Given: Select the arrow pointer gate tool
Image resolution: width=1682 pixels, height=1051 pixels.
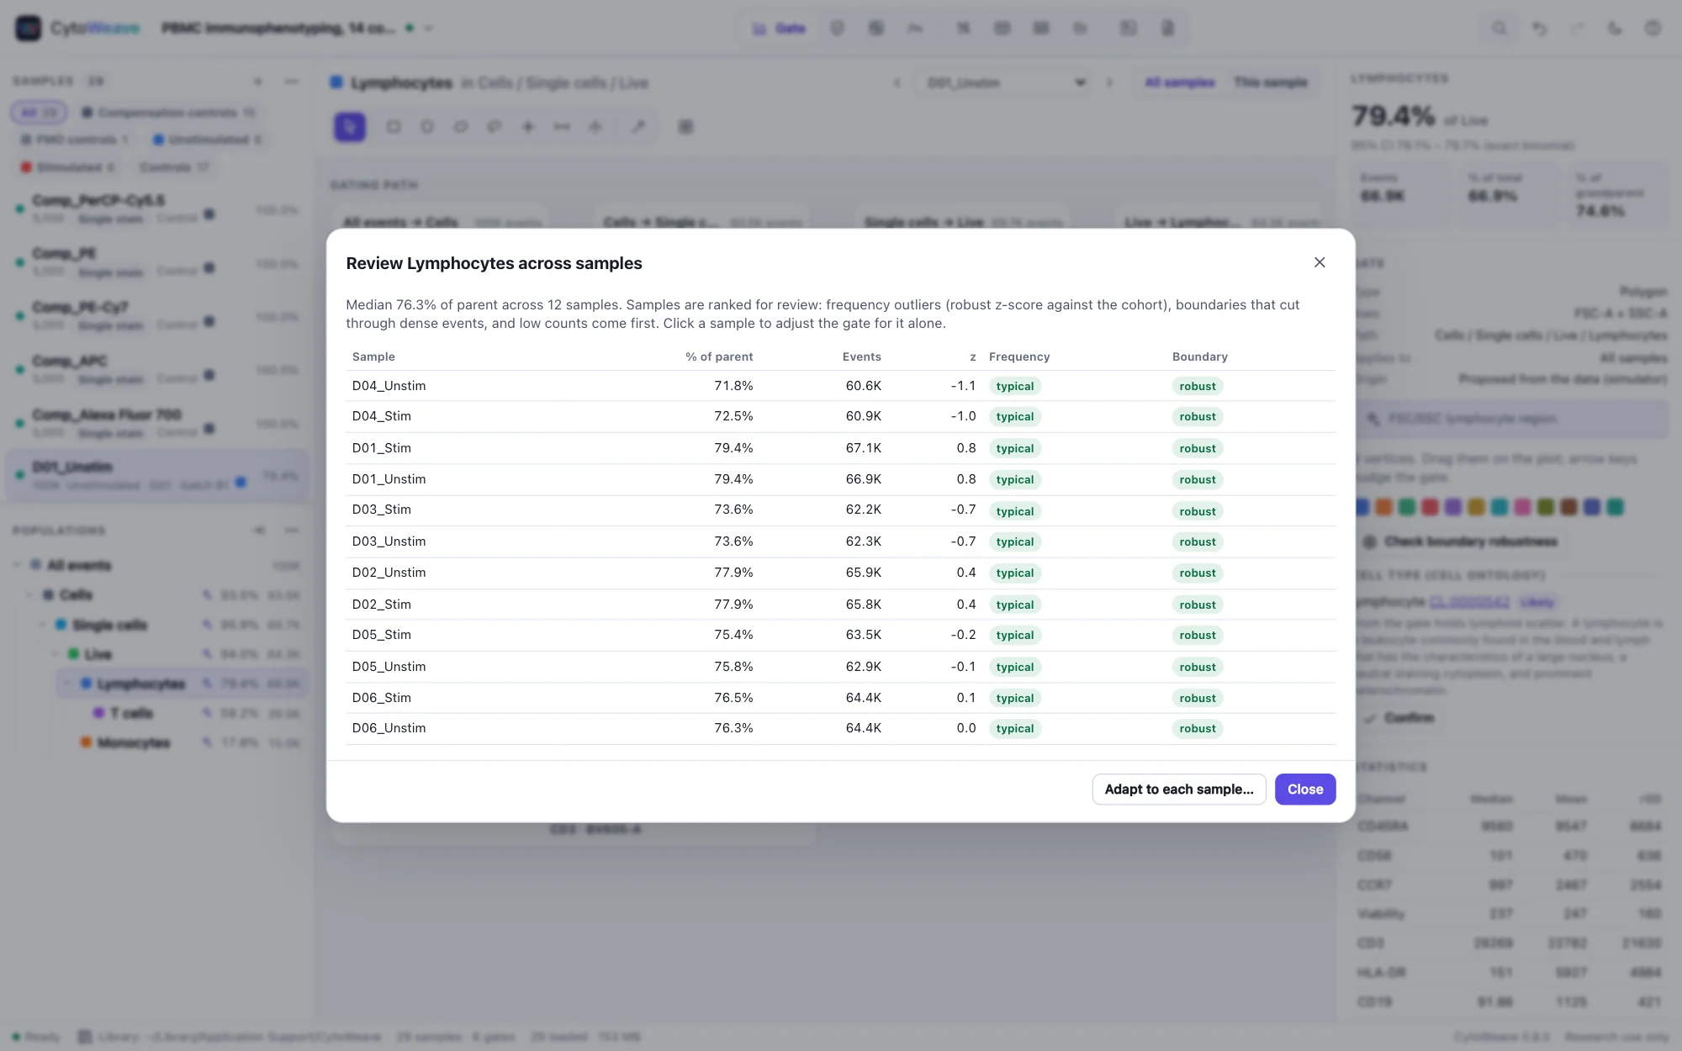Looking at the screenshot, I should [x=350, y=127].
